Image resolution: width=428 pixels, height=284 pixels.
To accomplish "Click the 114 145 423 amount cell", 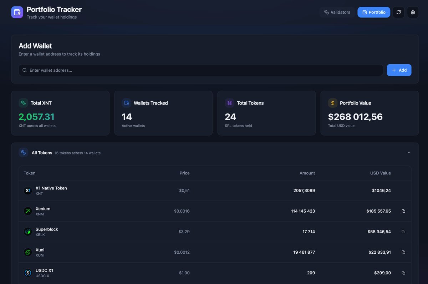I will click(303, 211).
